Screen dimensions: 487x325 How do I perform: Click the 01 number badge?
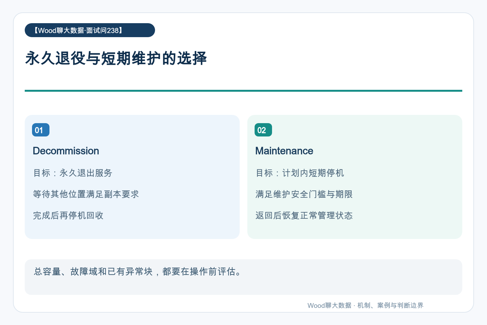tap(41, 130)
